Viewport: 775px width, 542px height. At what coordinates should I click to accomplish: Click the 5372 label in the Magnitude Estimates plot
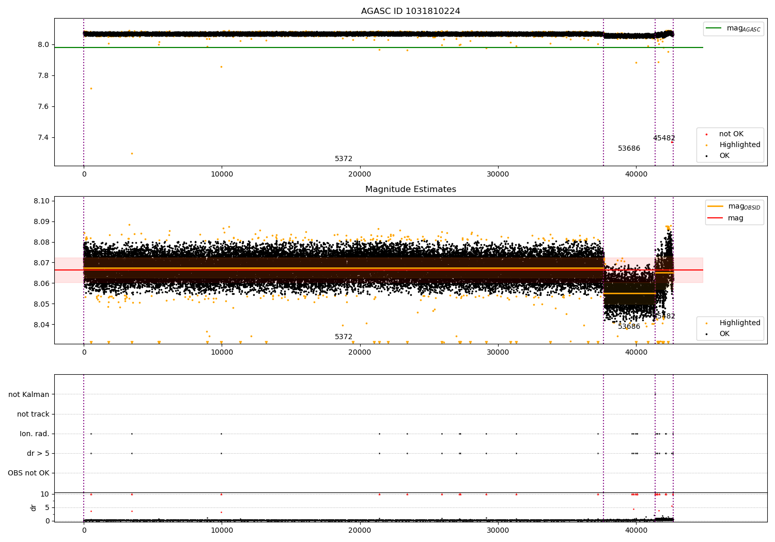(x=344, y=337)
